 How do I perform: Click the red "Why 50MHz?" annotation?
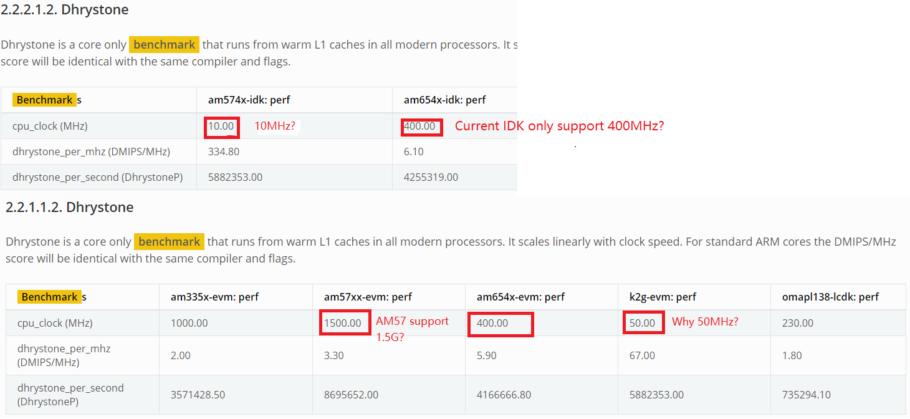[x=705, y=322]
